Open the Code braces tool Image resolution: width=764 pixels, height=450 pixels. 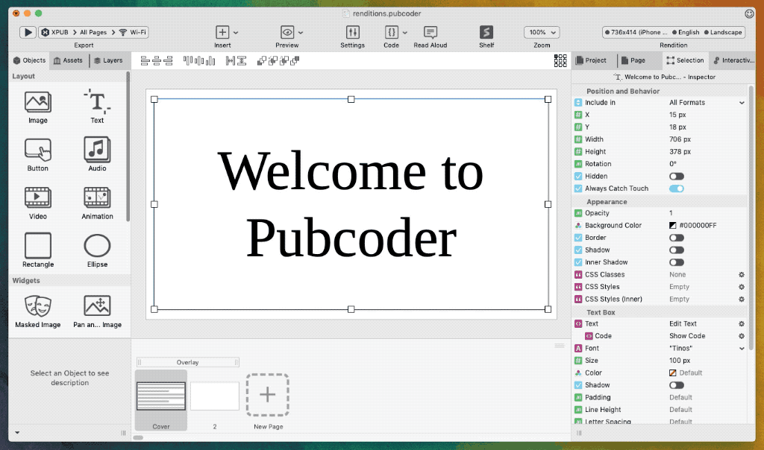[x=391, y=32]
